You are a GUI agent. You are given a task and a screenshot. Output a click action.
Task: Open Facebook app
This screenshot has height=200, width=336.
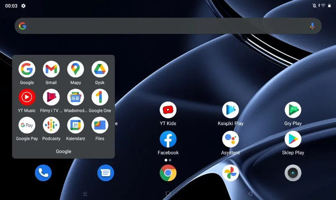pyautogui.click(x=168, y=139)
